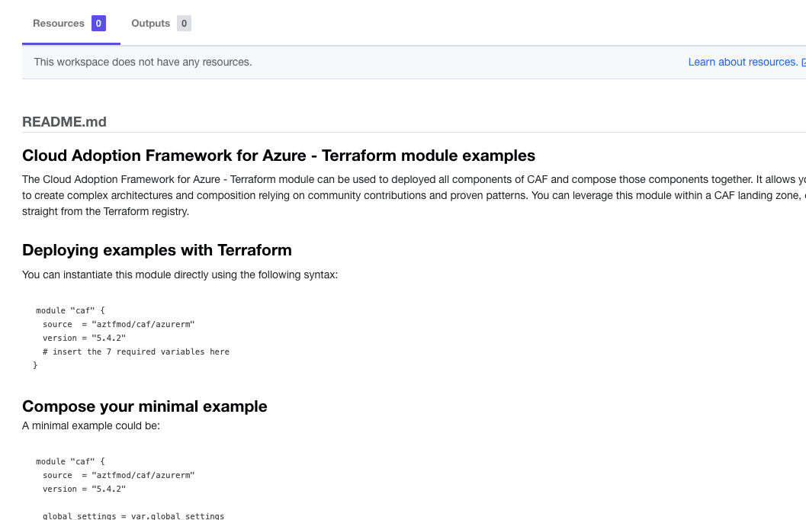The image size is (806, 520).
Task: Click the Compose your minimal example heading
Action: 144,406
